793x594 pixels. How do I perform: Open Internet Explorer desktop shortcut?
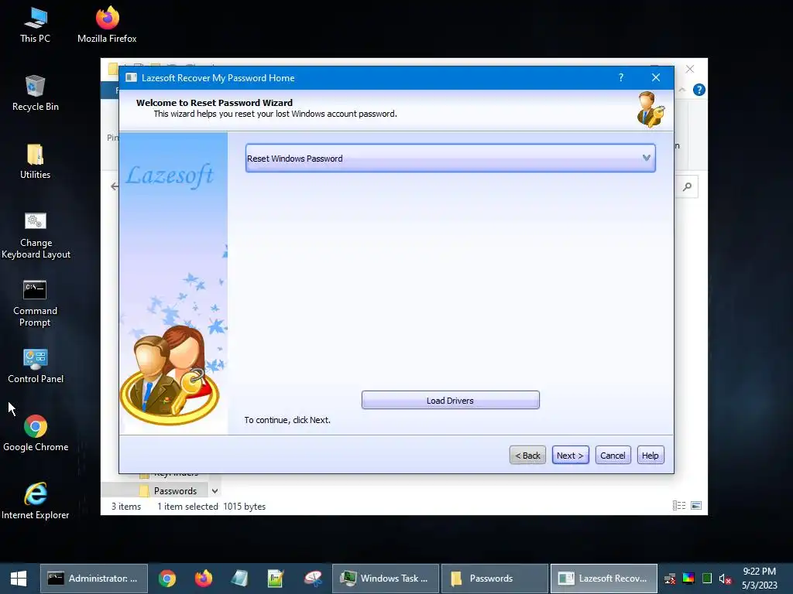[x=36, y=501]
